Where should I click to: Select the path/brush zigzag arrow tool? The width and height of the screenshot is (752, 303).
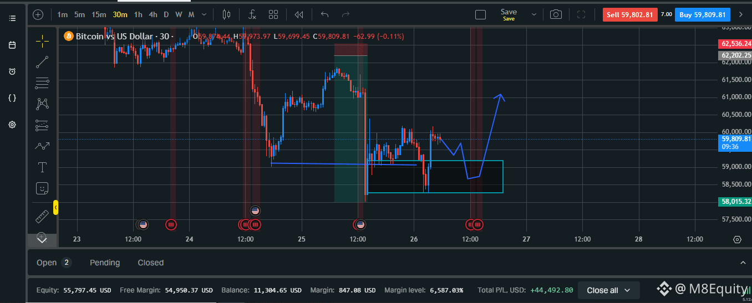coord(42,146)
